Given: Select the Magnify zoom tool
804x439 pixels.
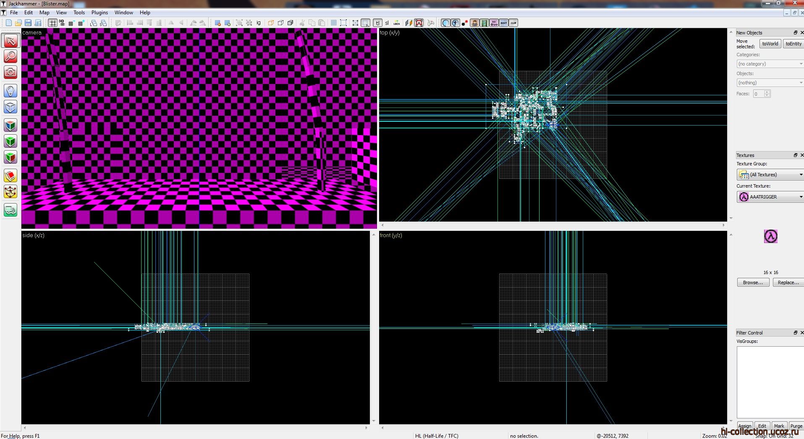Looking at the screenshot, I should pyautogui.click(x=10, y=56).
